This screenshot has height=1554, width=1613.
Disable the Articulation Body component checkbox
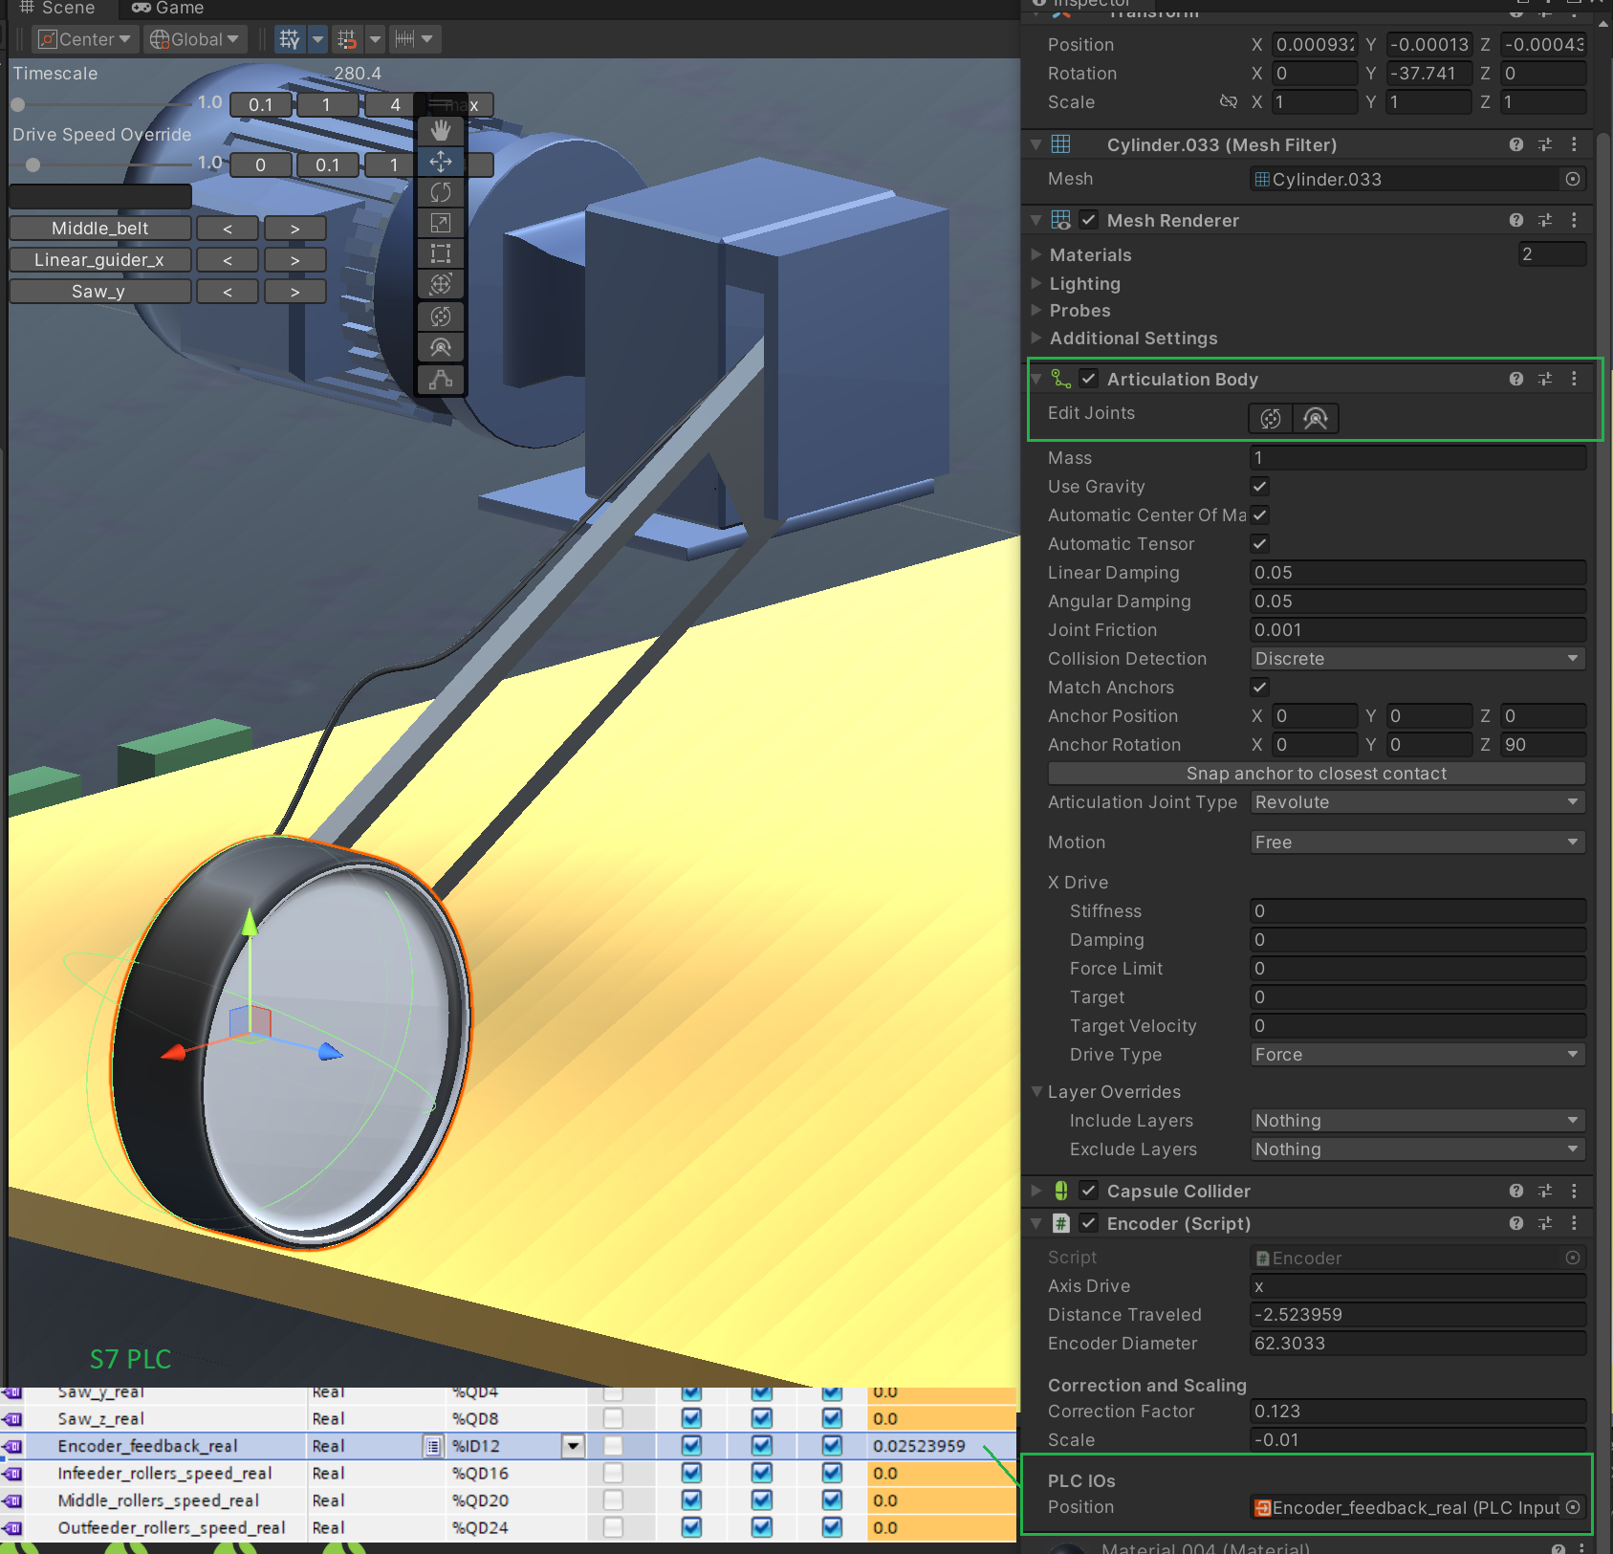(x=1088, y=379)
